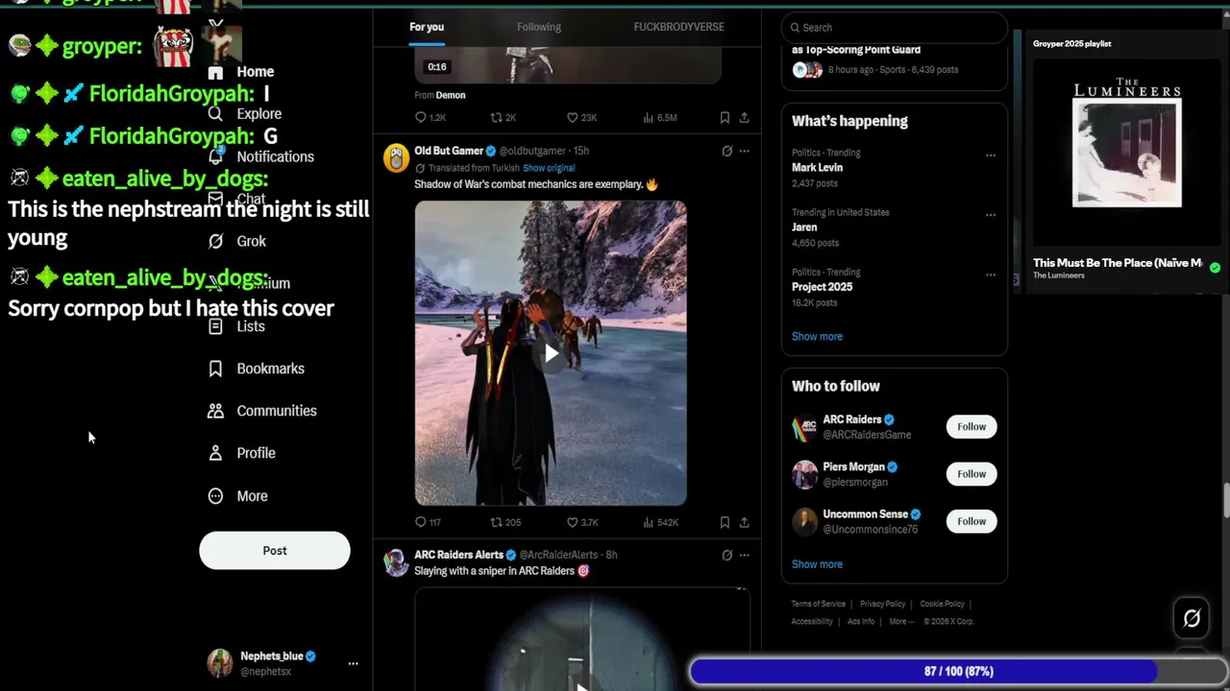Open Profile in the sidebar menu
1230x691 pixels.
click(x=256, y=453)
